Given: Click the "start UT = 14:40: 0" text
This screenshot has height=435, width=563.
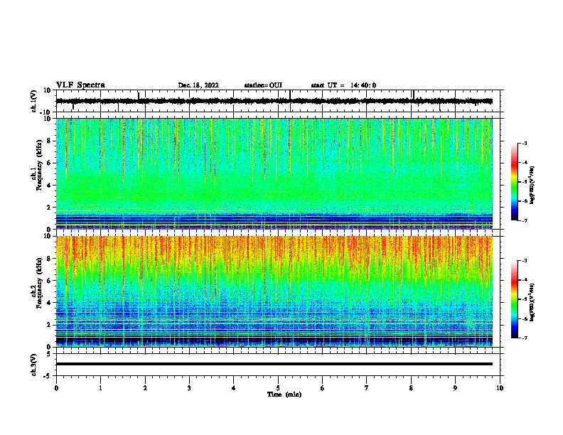Looking at the screenshot, I should [x=343, y=85].
